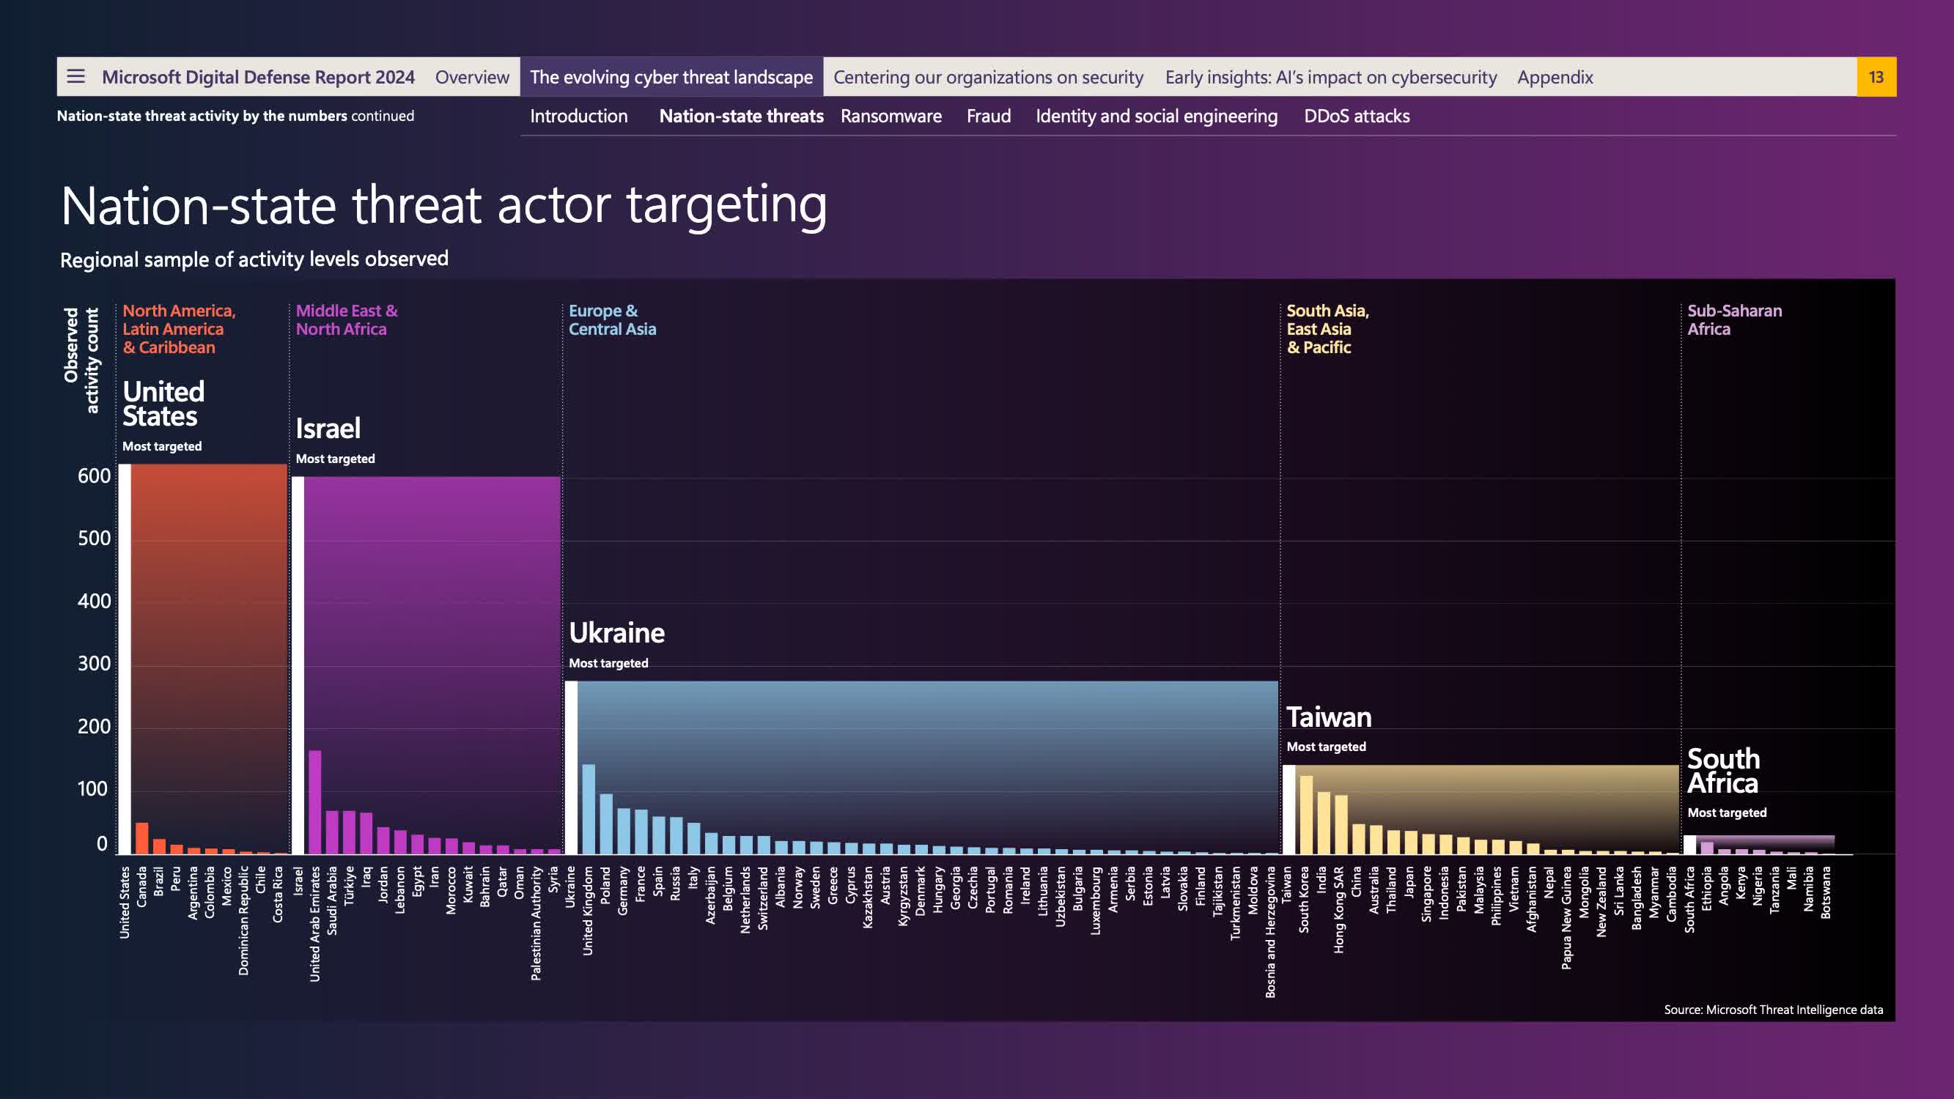This screenshot has height=1099, width=1954.
Task: Select the Nation-state threats subsection
Action: tap(740, 116)
